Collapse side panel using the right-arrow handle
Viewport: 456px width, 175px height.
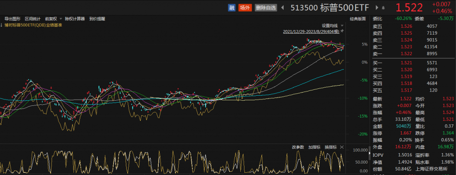point(370,153)
